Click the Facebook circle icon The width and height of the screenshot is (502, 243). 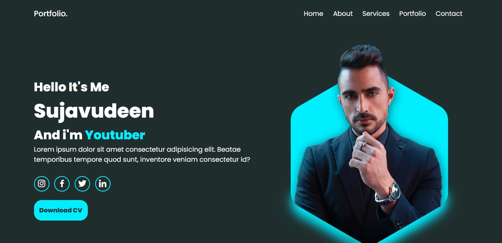62,183
